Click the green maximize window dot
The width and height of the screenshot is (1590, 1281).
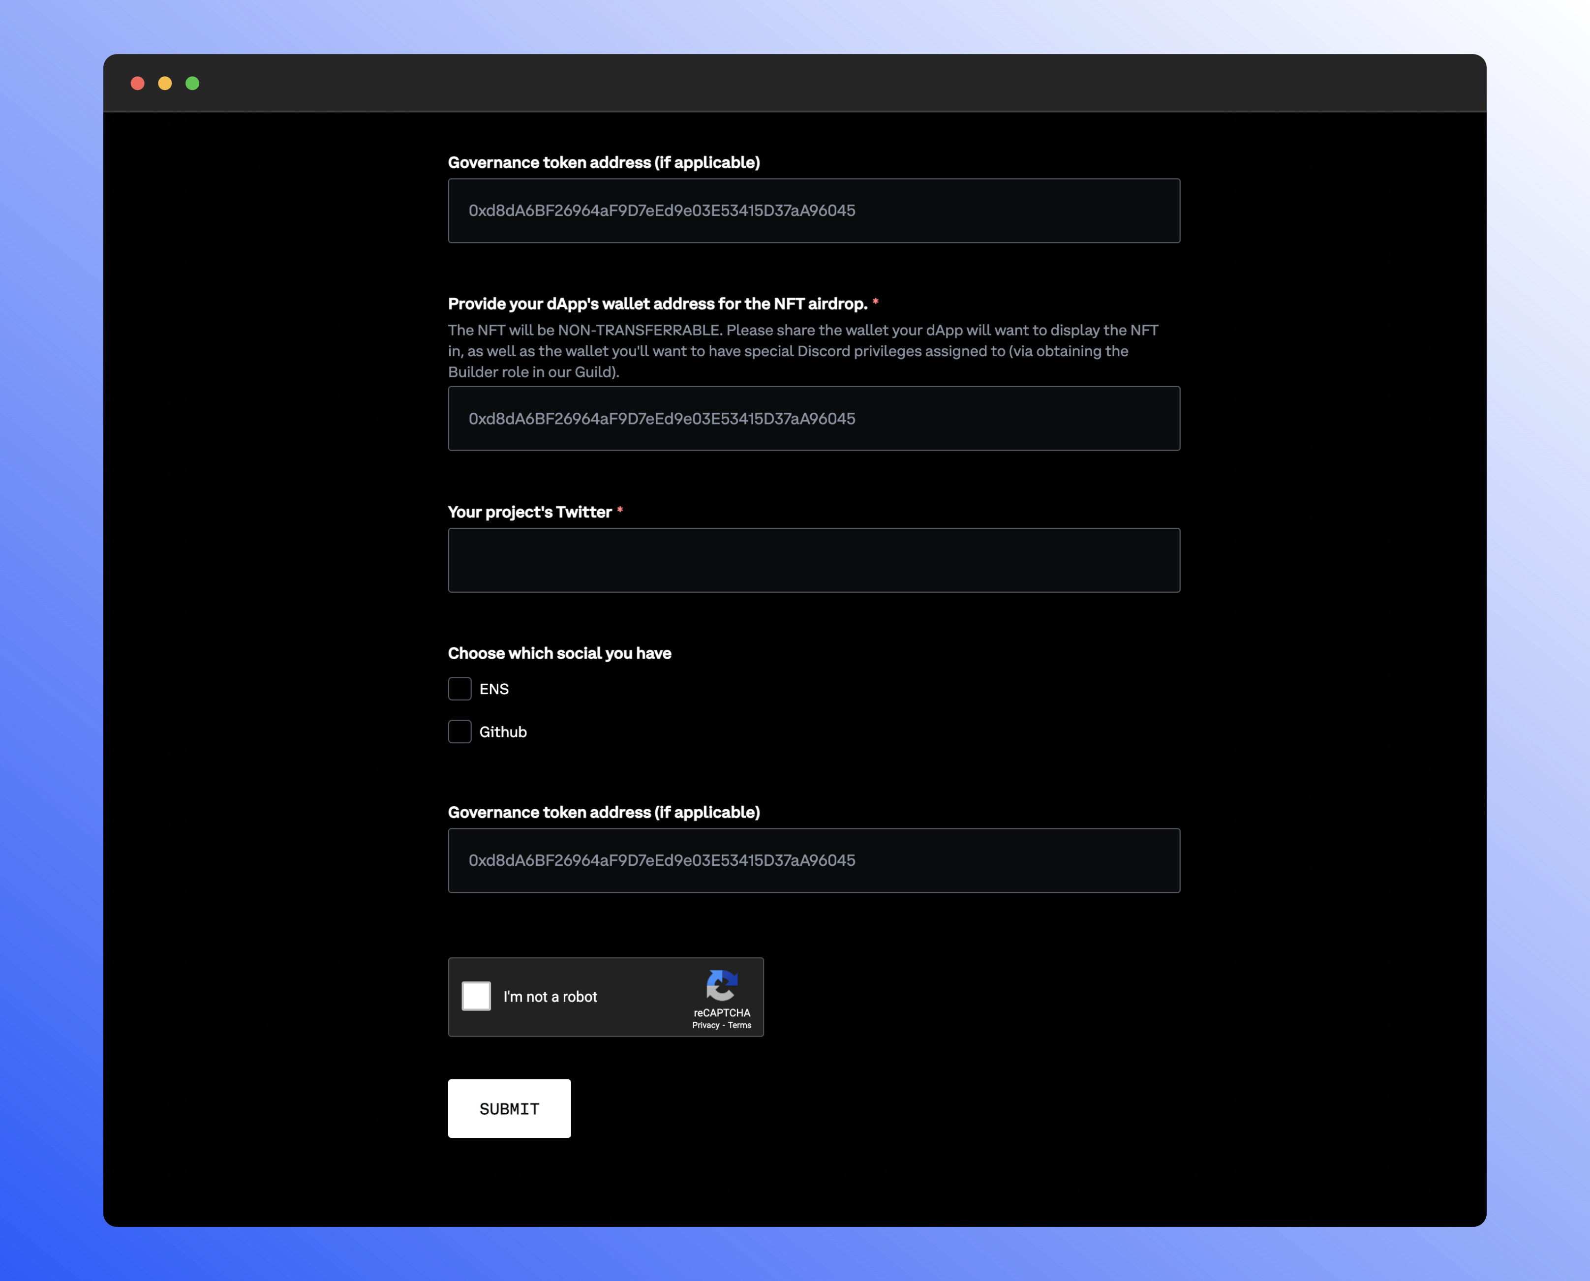click(x=192, y=84)
